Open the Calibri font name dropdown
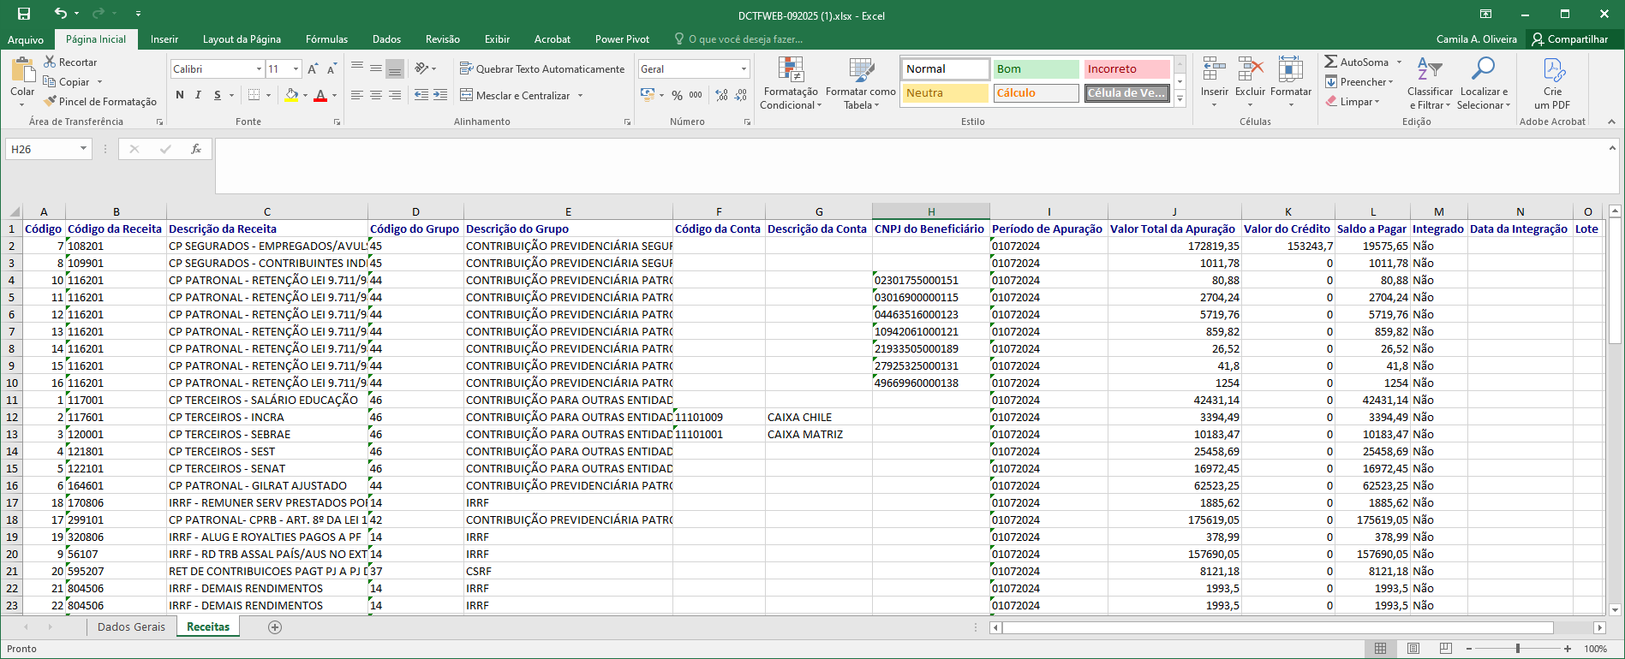Viewport: 1625px width, 659px height. [x=259, y=68]
